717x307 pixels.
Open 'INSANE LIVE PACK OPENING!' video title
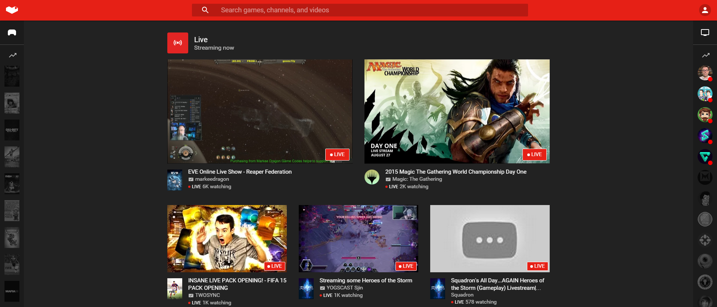point(238,284)
